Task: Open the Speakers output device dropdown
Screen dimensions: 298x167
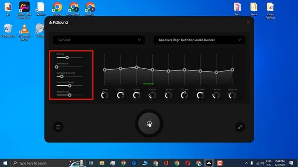Action: click(x=199, y=40)
